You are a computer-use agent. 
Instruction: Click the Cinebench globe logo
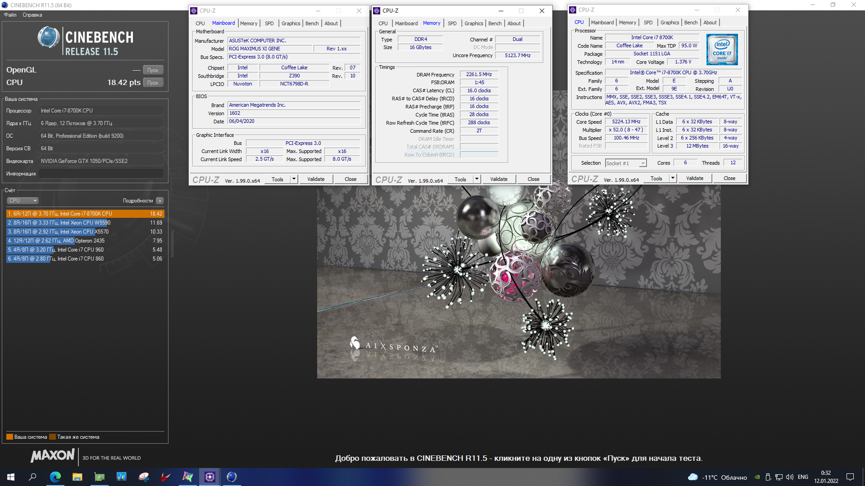pyautogui.click(x=49, y=37)
